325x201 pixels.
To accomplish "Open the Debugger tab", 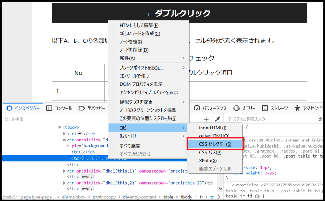I will pos(92,108).
